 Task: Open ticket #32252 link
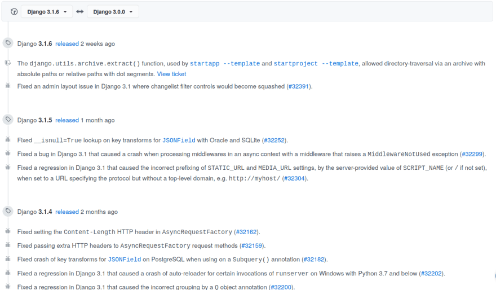pos(274,140)
